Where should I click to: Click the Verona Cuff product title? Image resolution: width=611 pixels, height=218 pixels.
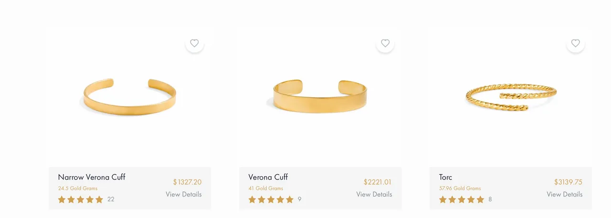pos(268,177)
